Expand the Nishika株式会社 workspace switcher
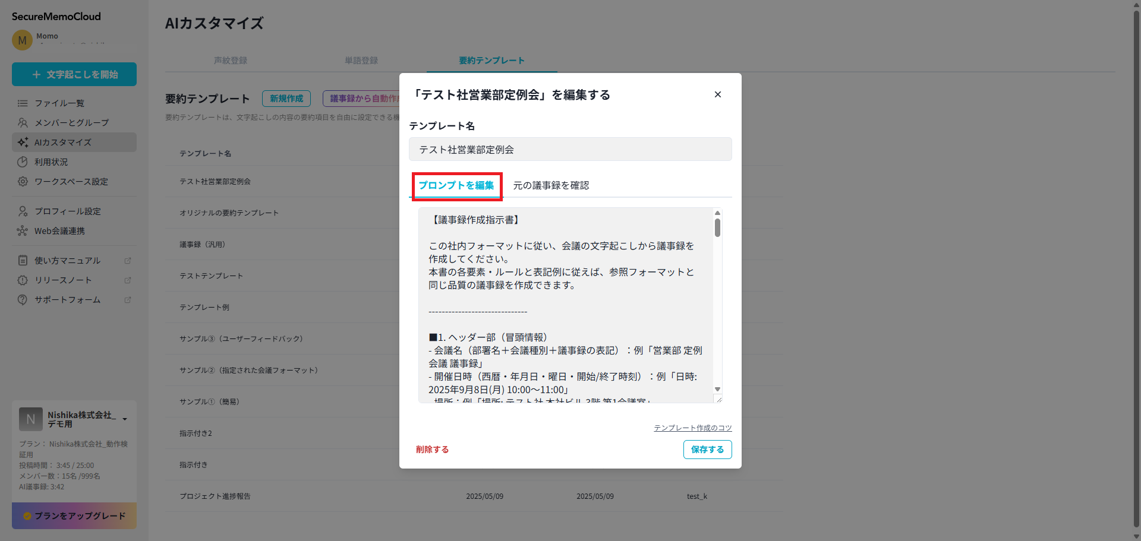Viewport: 1141px width, 541px height. point(124,417)
